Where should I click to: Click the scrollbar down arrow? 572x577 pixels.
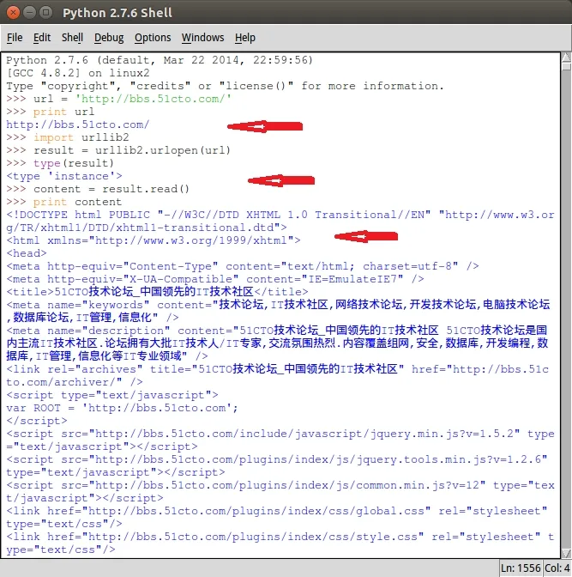567,554
